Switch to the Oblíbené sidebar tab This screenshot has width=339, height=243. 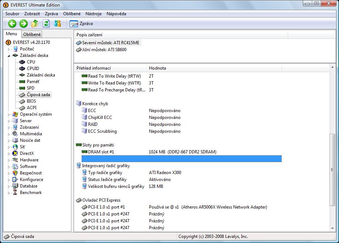click(32, 34)
